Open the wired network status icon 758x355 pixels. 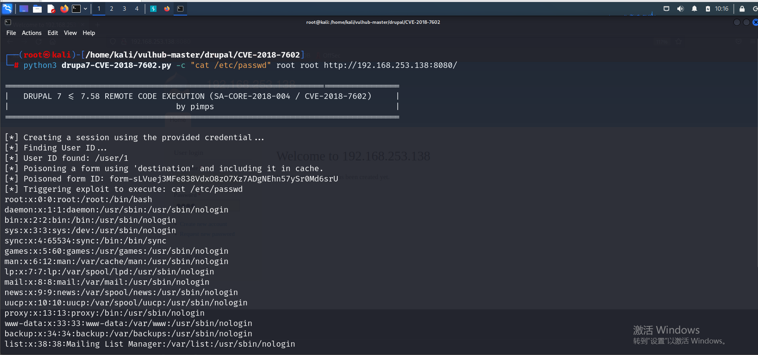pyautogui.click(x=666, y=9)
